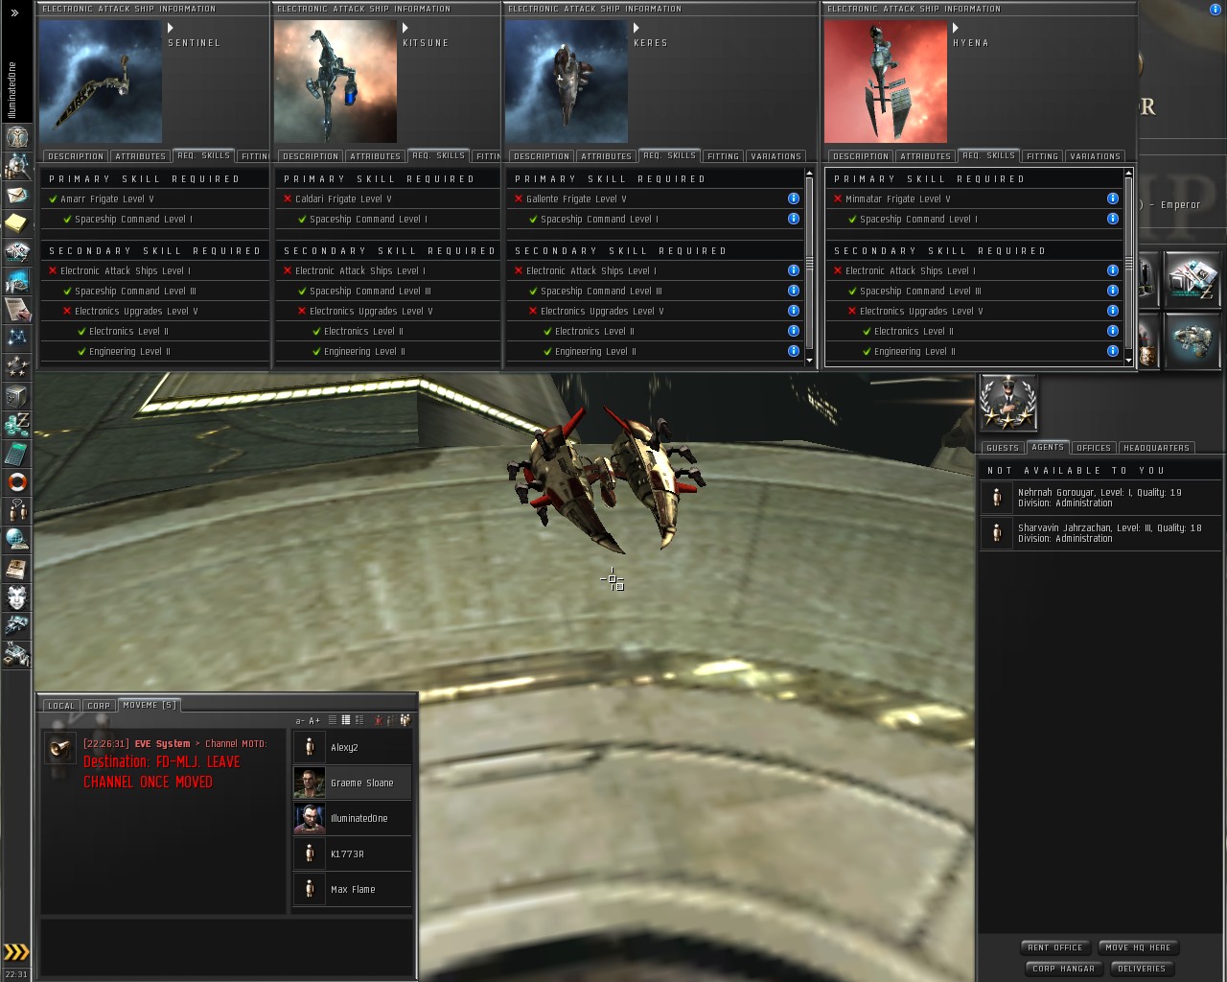Click the Move HQ Here button
The height and width of the screenshot is (982, 1227).
click(1139, 947)
